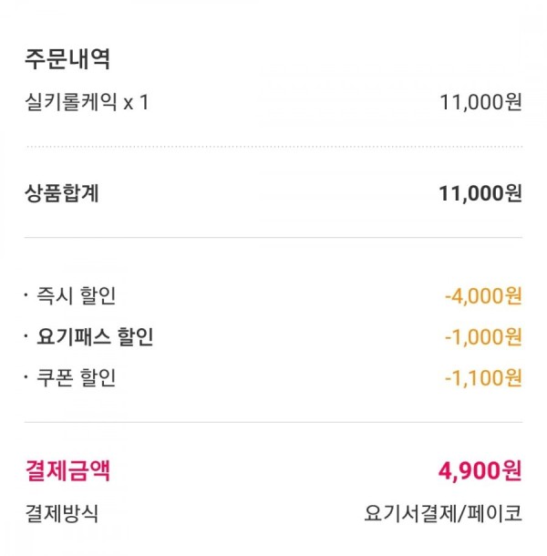
Task: Select the 주문내역 heading
Action: 67,59
